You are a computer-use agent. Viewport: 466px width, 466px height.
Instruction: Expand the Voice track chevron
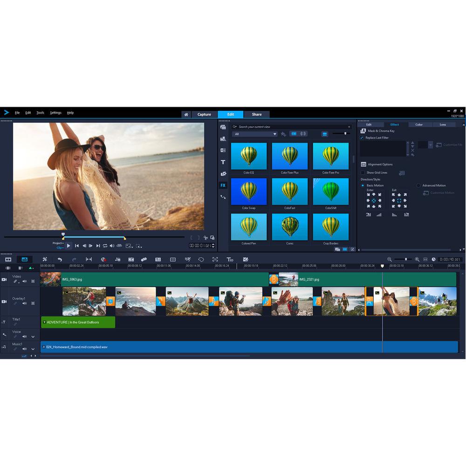pyautogui.click(x=33, y=336)
